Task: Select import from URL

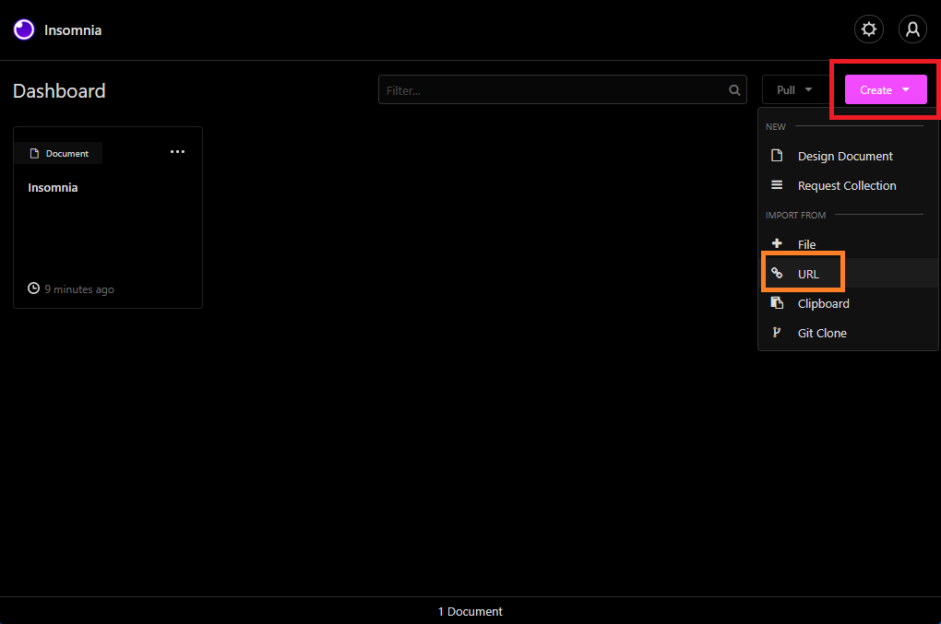Action: (807, 274)
